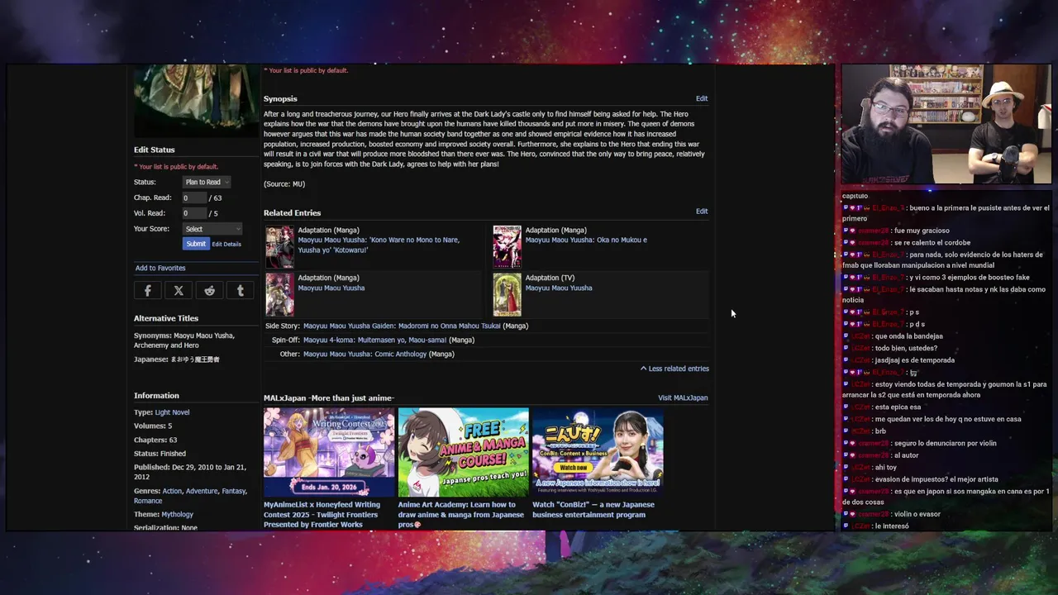Click chat message 'violin o evasor'

coord(917,514)
